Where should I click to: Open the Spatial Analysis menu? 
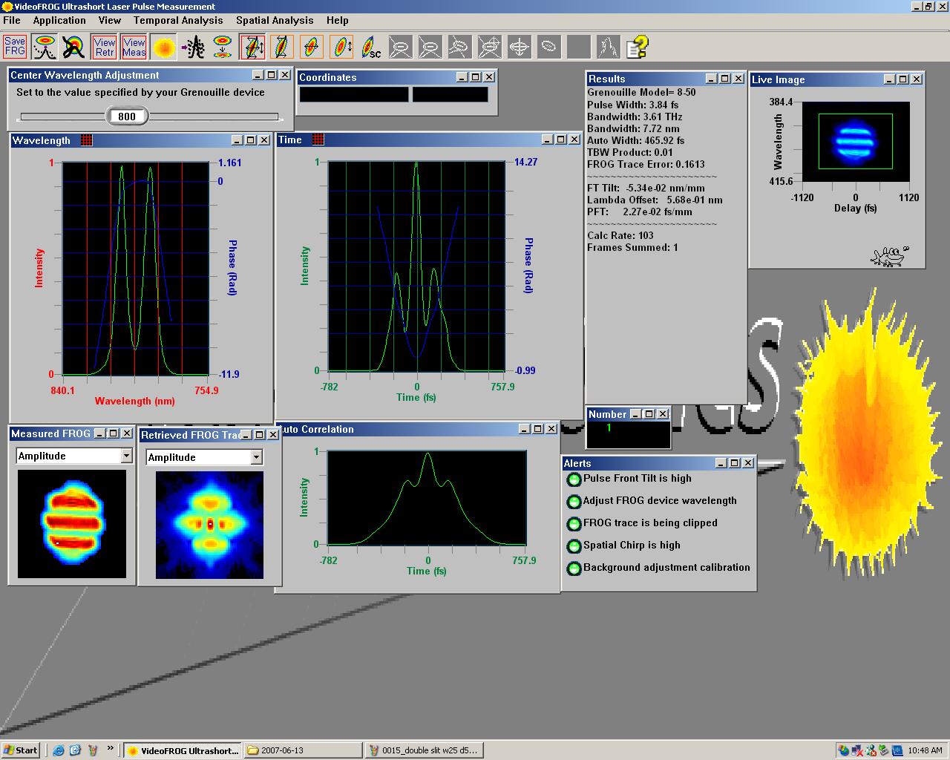[x=275, y=20]
